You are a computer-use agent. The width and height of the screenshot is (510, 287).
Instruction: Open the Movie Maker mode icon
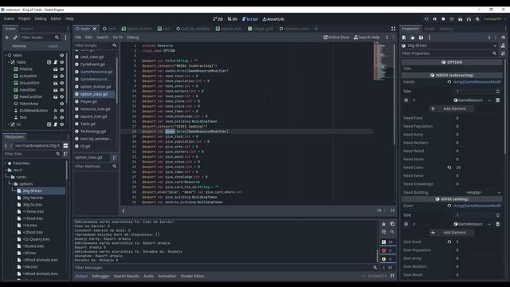pyautogui.click(x=477, y=19)
